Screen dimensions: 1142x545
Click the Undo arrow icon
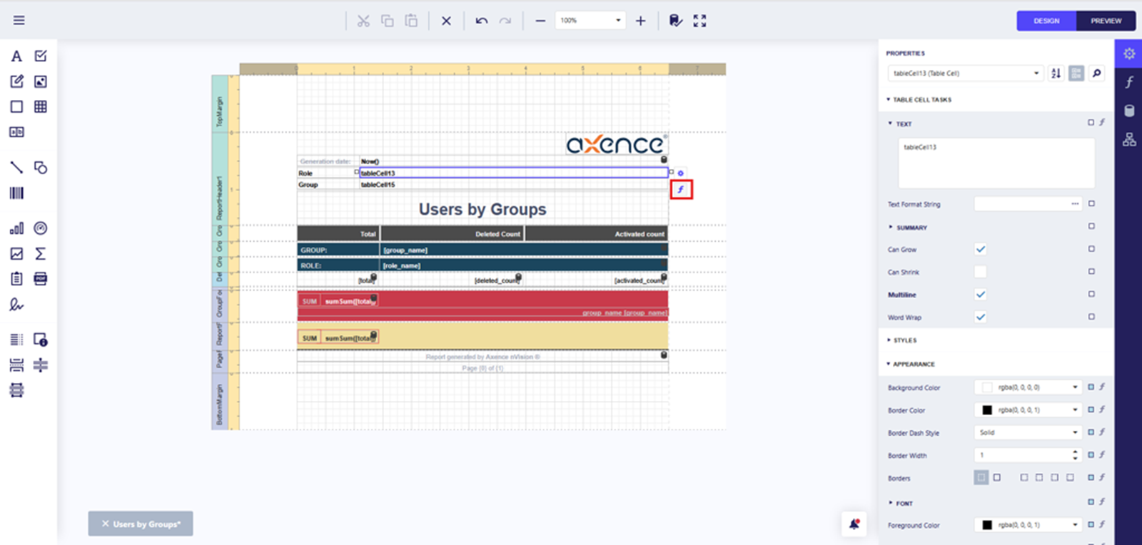482,21
